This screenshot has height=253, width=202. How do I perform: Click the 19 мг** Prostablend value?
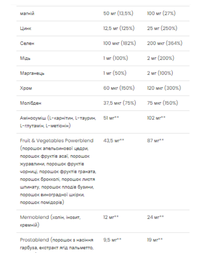[x=155, y=240]
